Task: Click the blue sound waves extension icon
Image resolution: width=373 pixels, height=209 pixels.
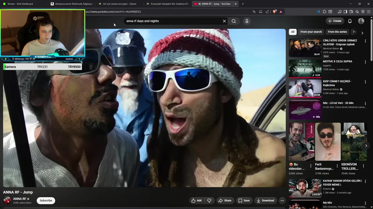Action: 318,12
